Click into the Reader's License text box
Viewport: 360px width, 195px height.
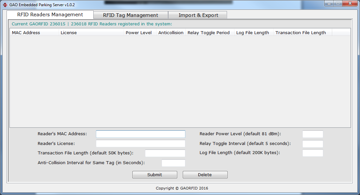coord(140,144)
